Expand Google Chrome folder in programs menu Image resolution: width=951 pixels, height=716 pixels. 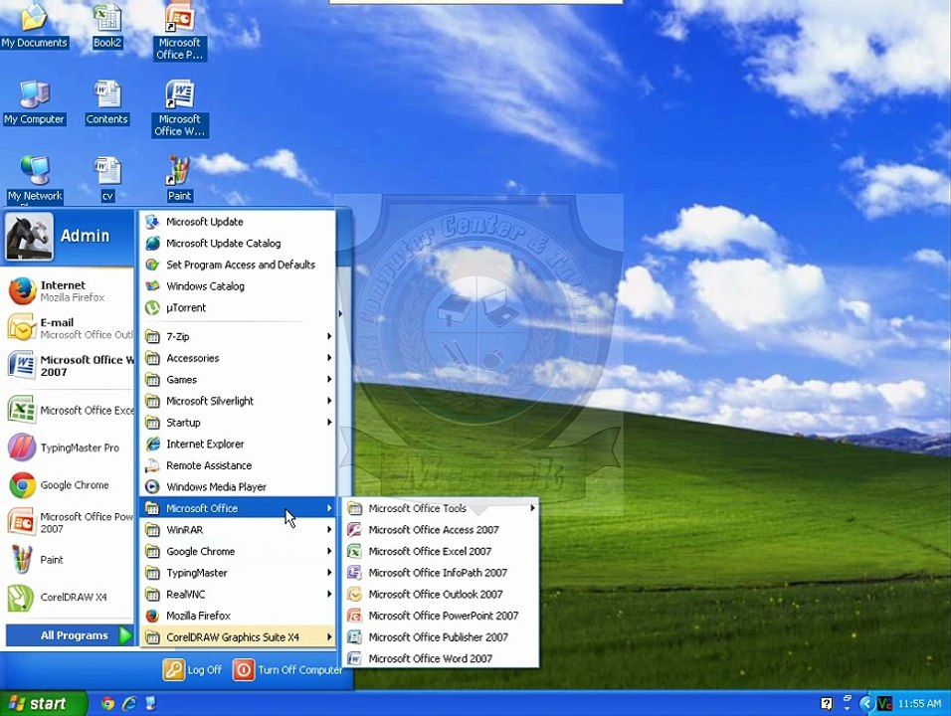click(x=238, y=551)
